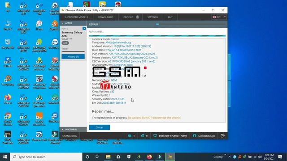
Task: Click the repair progress bar
Action: (x=157, y=36)
